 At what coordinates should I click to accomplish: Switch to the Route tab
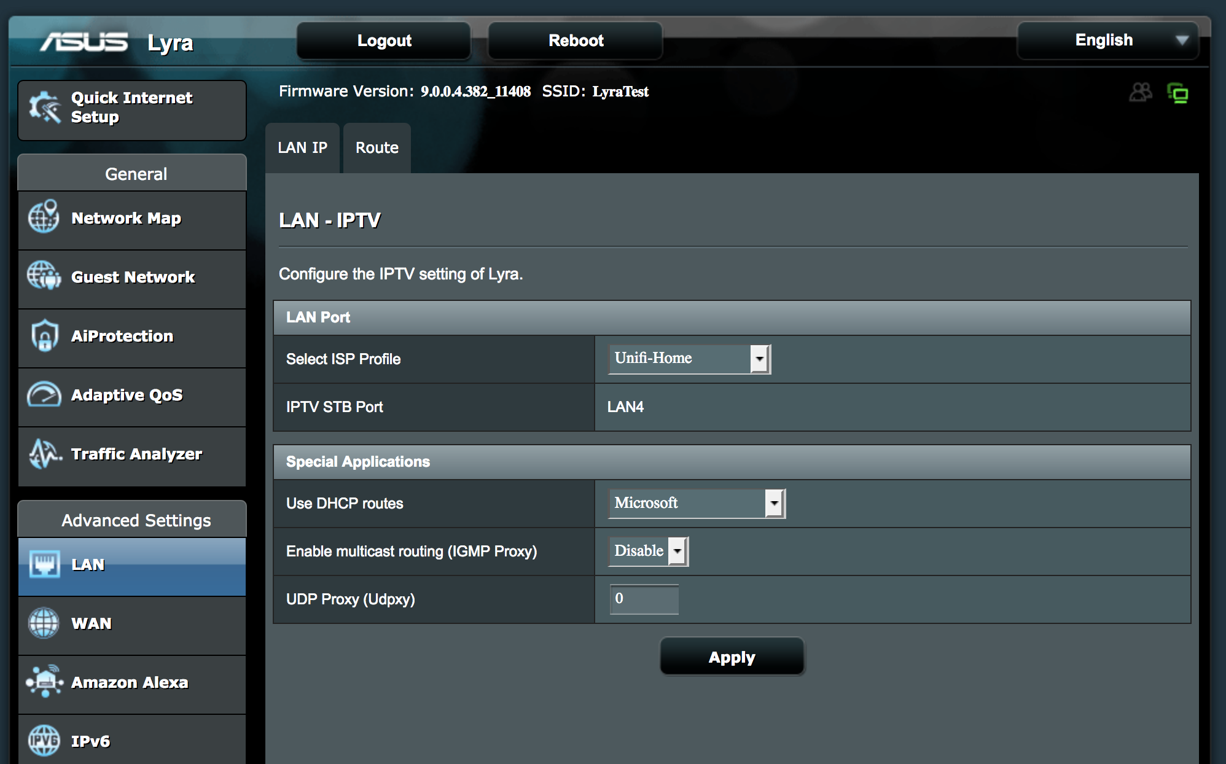(377, 148)
